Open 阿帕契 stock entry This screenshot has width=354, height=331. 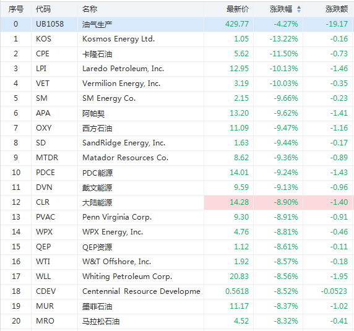tap(93, 113)
